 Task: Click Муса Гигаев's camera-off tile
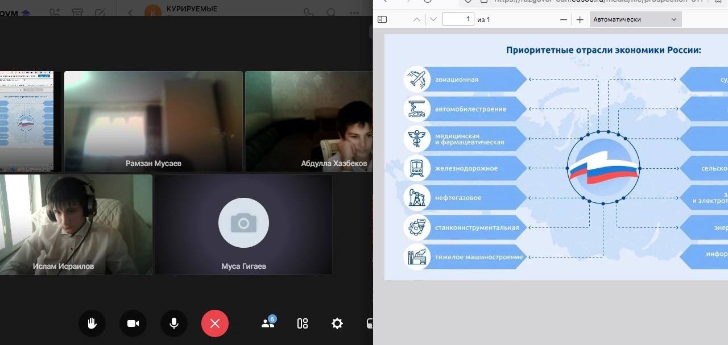(243, 225)
